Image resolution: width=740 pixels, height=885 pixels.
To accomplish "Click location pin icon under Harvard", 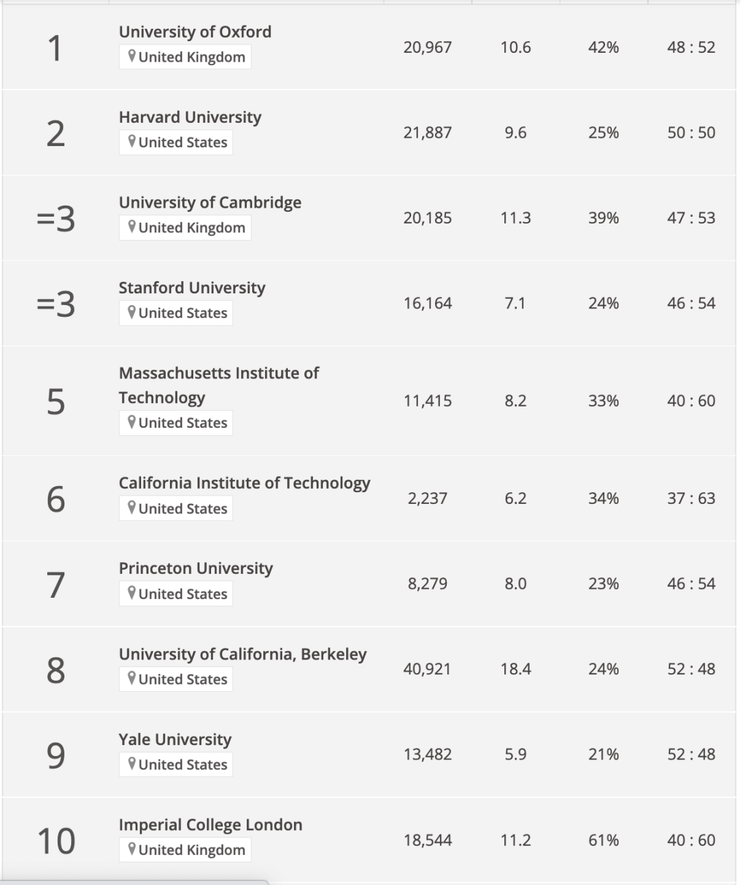I will (x=132, y=142).
